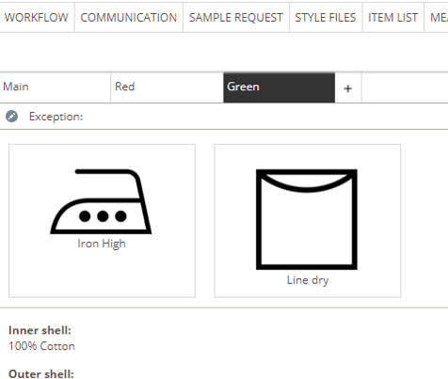This screenshot has height=379, width=448.
Task: Click the Iron High label text
Action: pos(102,244)
